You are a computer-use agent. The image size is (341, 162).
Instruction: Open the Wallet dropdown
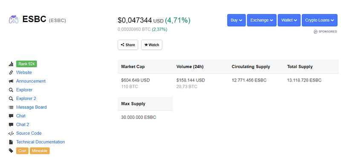coord(289,20)
